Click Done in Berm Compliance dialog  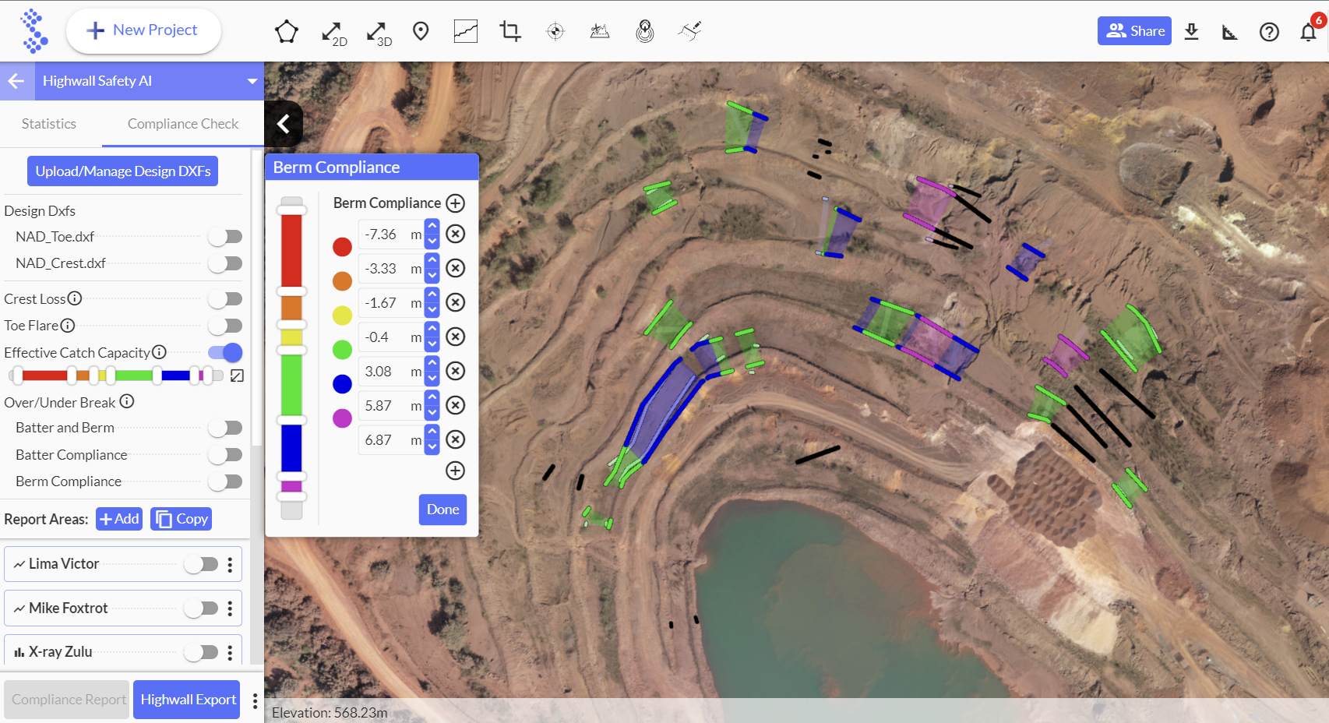[442, 510]
